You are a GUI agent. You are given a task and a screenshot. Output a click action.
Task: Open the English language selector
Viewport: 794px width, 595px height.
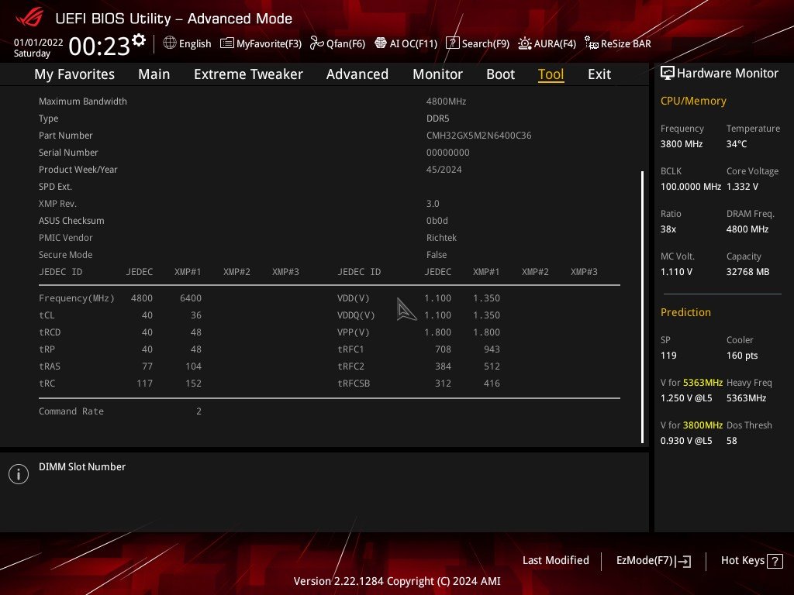(x=187, y=43)
